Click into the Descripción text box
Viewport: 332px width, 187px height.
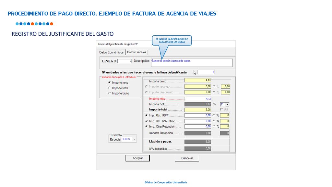point(192,63)
